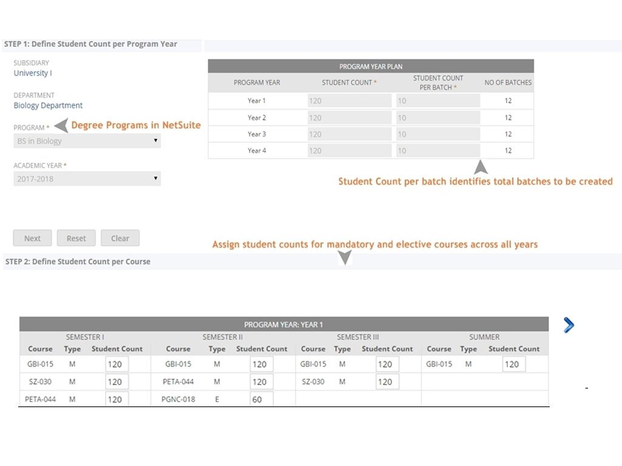
Task: Select Year 2 student count per batch field
Action: tap(438, 118)
